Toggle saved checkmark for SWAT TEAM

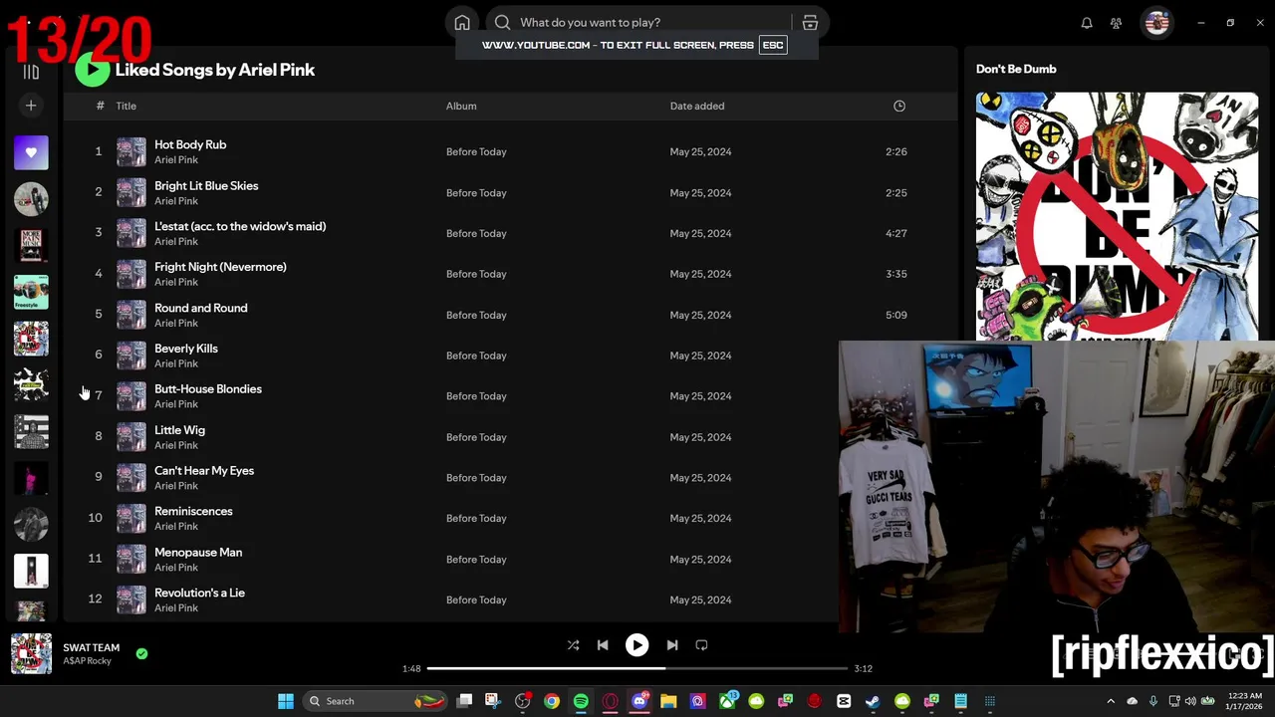[141, 654]
